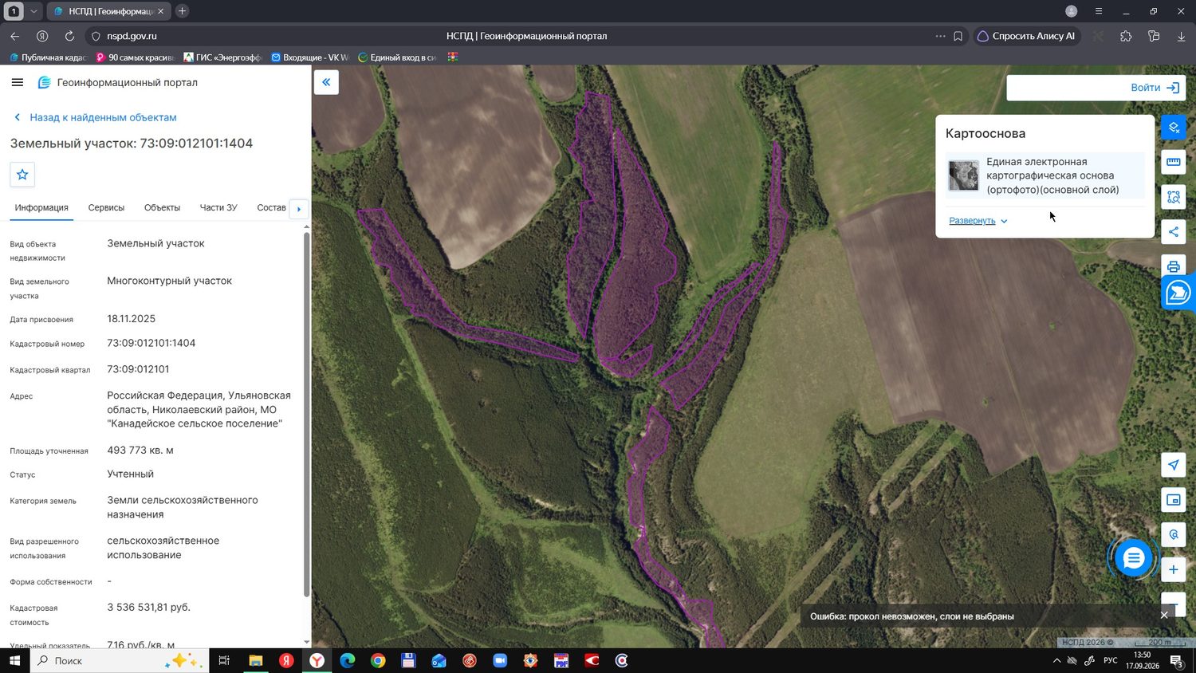Print the map
This screenshot has width=1196, height=673.
click(1174, 266)
